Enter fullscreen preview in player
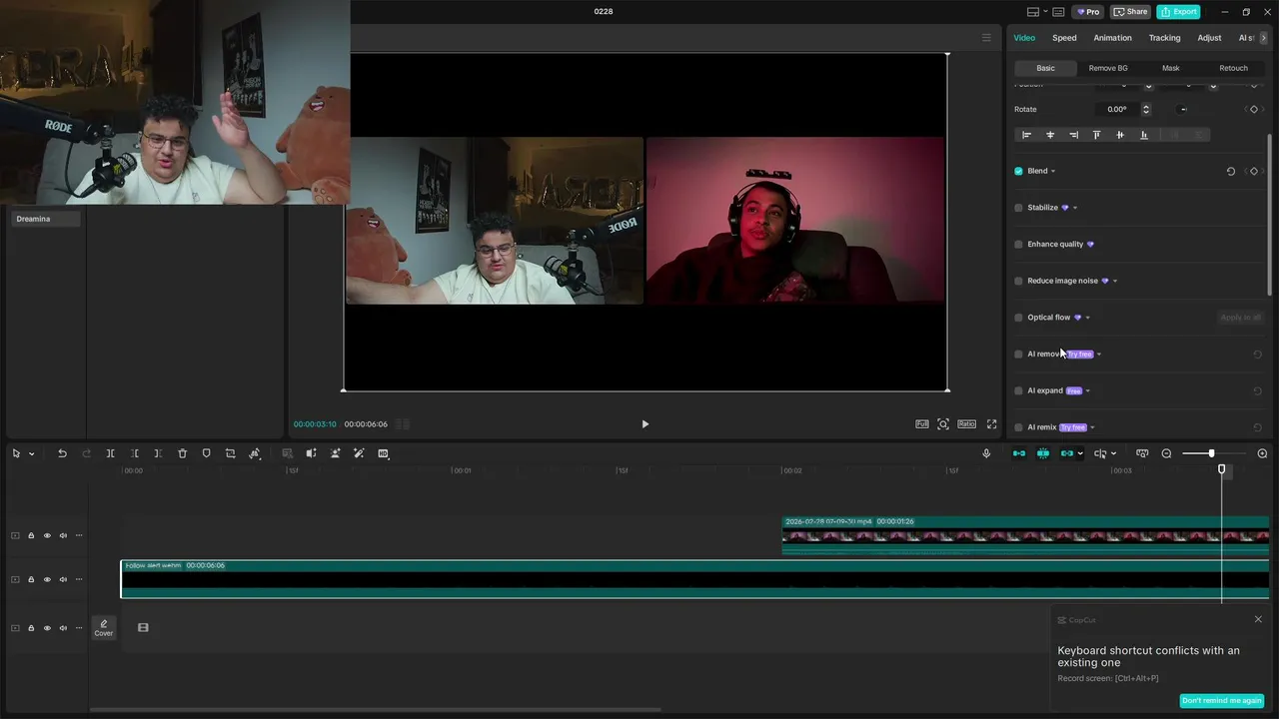 992,424
